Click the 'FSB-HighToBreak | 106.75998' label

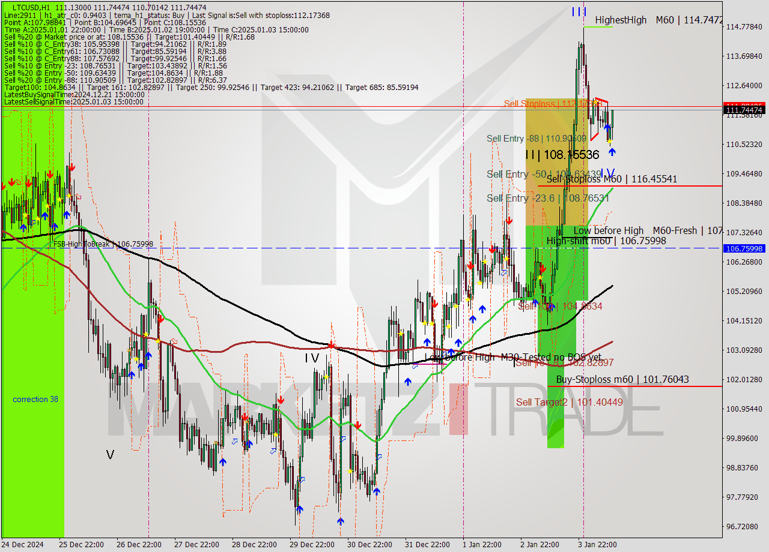click(x=103, y=244)
